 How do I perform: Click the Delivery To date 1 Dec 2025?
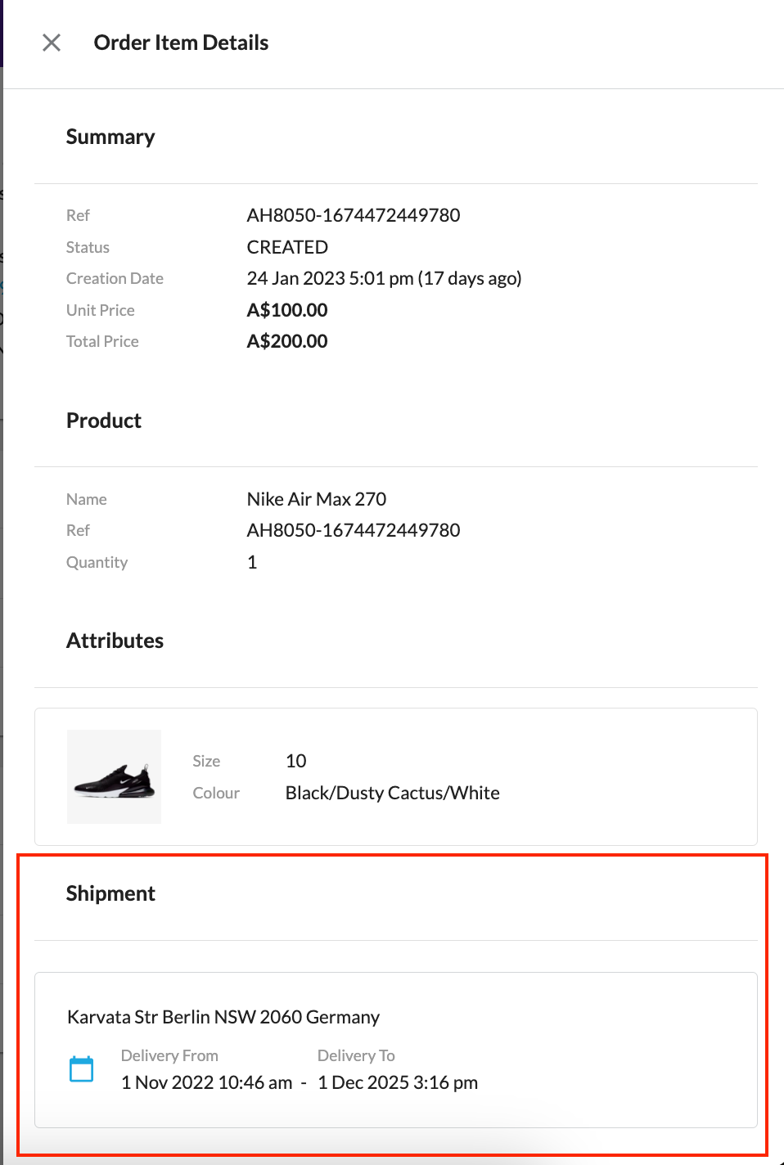[x=398, y=1082]
